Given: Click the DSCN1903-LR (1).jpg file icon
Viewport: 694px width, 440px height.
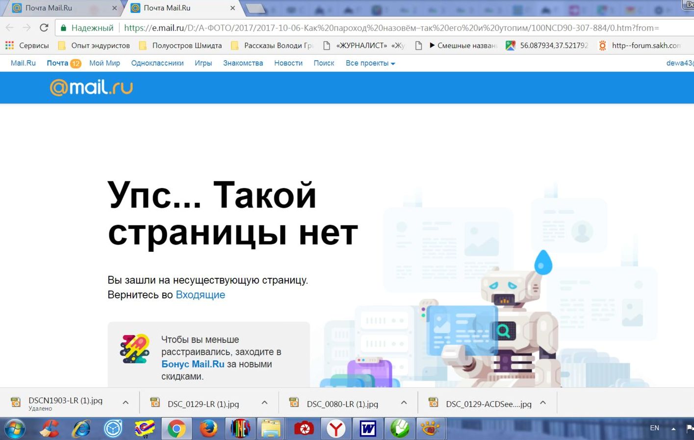Looking at the screenshot, I should [x=16, y=403].
